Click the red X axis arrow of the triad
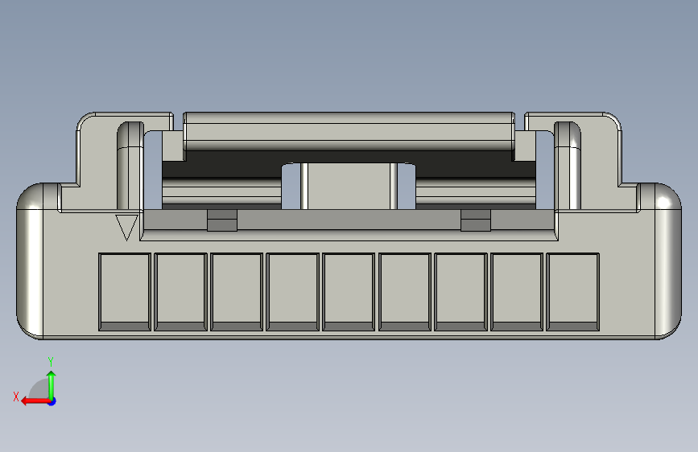This screenshot has height=452, width=698. click(x=35, y=401)
